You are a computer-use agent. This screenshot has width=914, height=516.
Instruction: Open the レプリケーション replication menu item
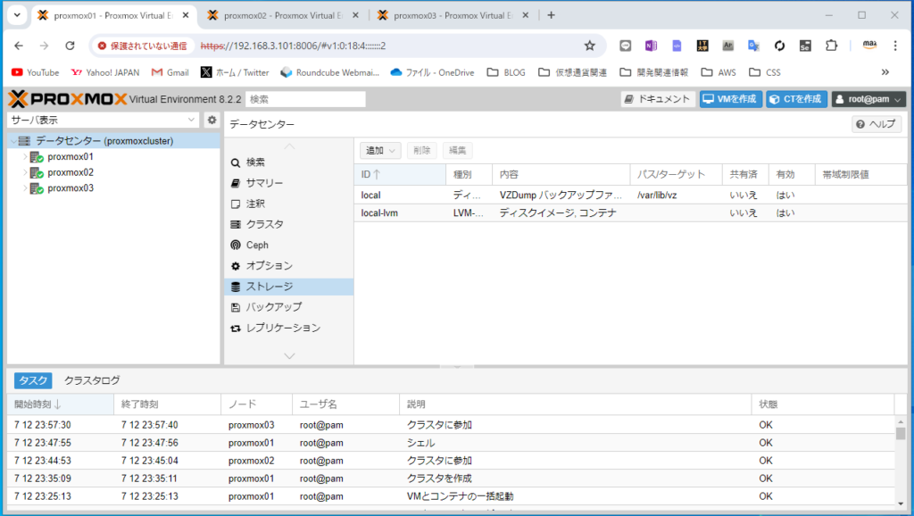pos(282,328)
